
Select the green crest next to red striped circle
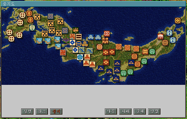(152, 51)
